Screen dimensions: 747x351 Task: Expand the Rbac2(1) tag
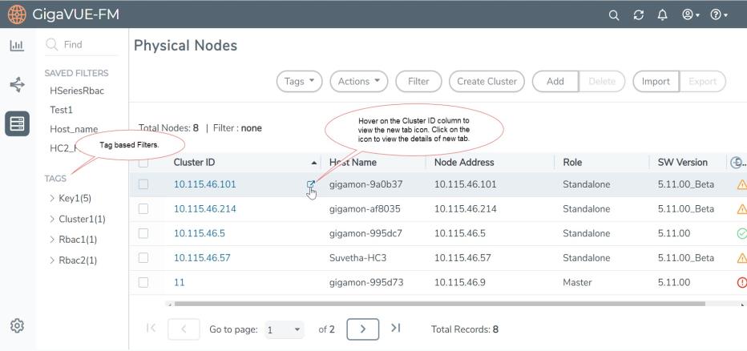pos(52,260)
